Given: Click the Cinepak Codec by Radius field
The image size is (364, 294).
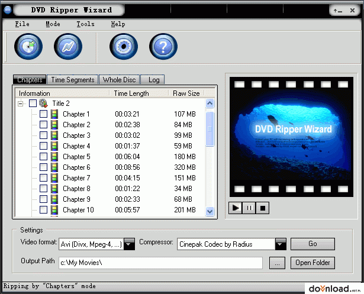Looking at the screenshot, I should coord(226,244).
